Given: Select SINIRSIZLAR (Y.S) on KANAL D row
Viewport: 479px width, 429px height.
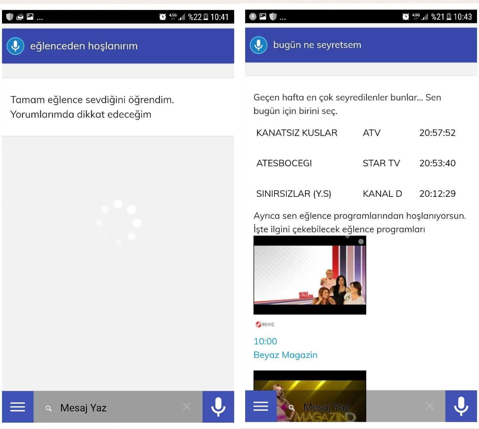Looking at the screenshot, I should coord(294,194).
